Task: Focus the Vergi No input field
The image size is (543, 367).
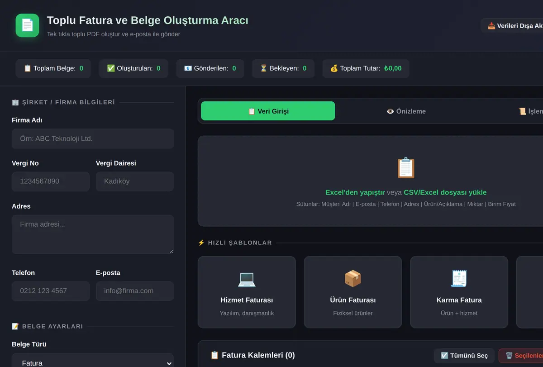Action: [x=51, y=181]
